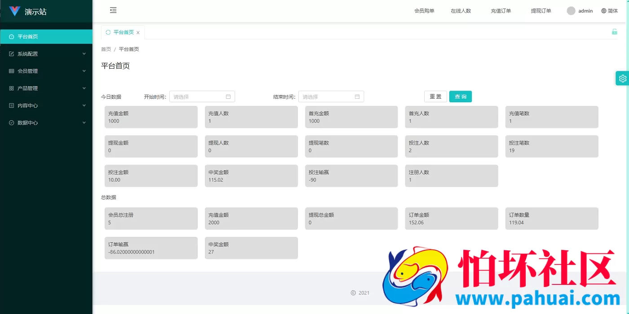Click the 产品管理 grid icon
Viewport: 629px width, 314px height.
[x=12, y=88]
